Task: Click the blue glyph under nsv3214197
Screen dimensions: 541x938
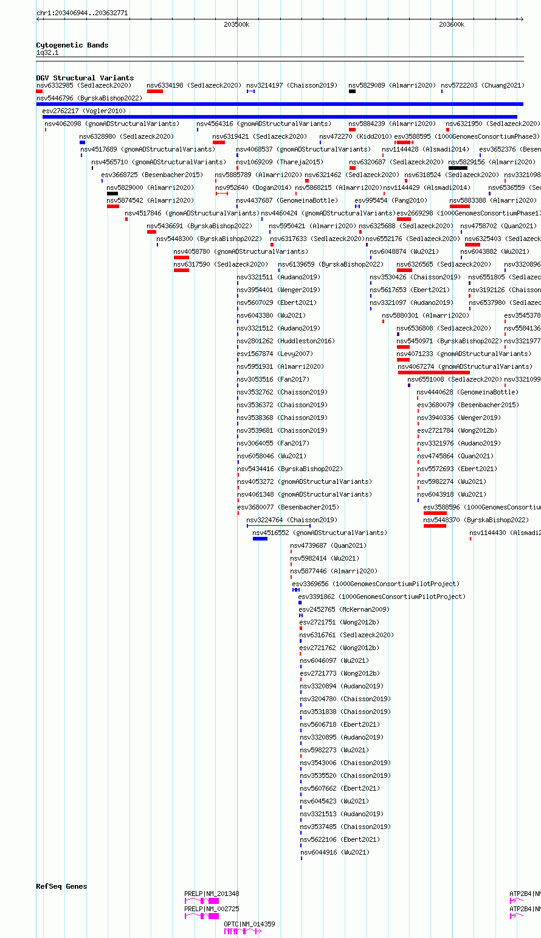Action: (x=250, y=91)
